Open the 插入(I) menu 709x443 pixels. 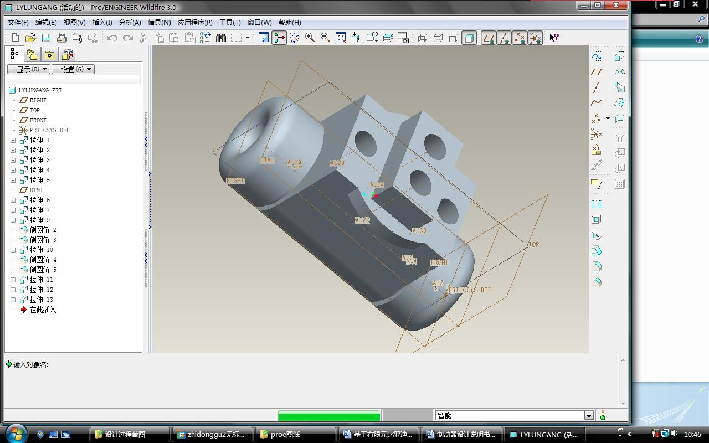point(102,23)
